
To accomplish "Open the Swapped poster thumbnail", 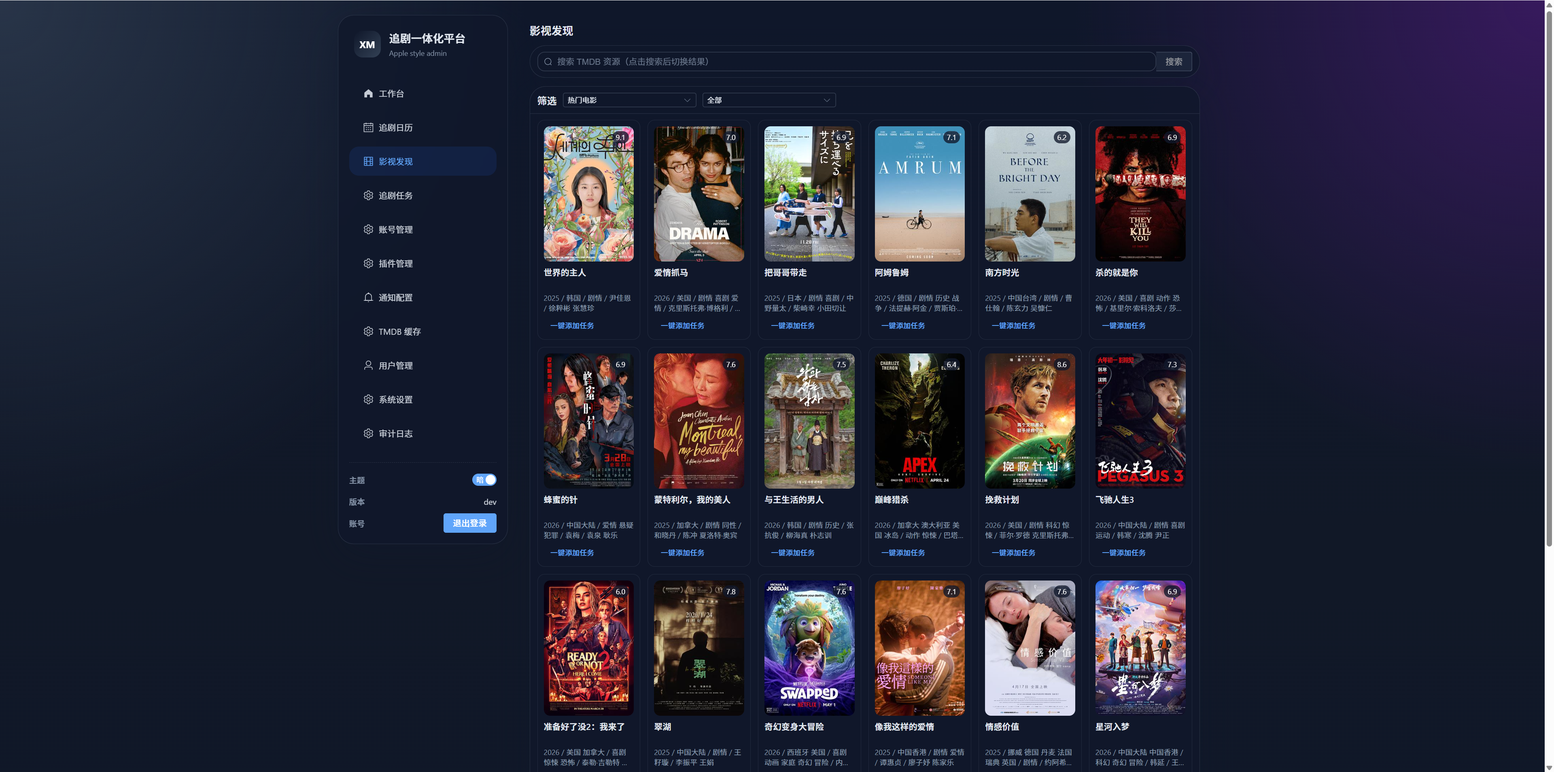I will pos(809,648).
